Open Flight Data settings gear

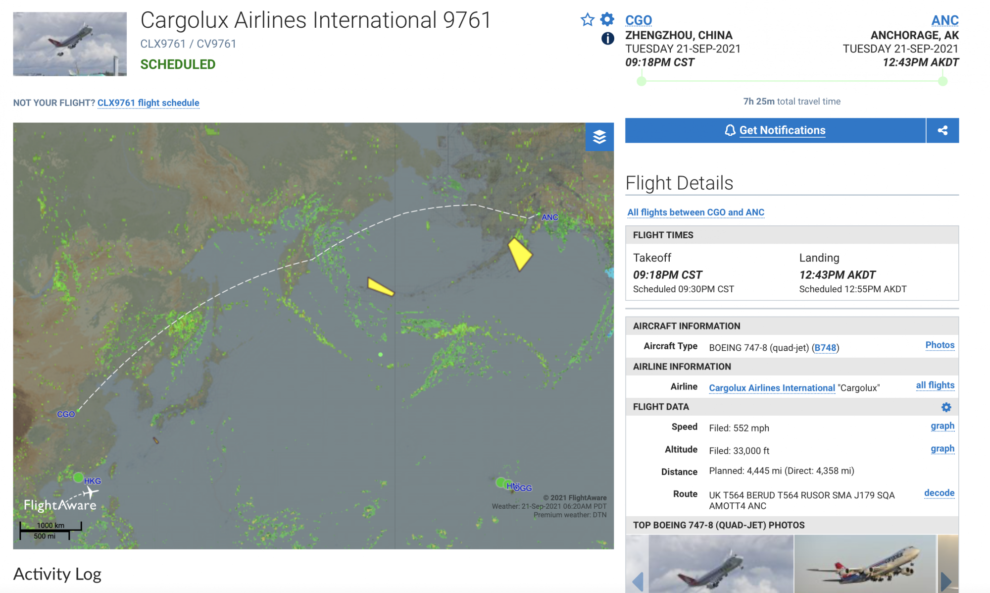click(x=946, y=407)
